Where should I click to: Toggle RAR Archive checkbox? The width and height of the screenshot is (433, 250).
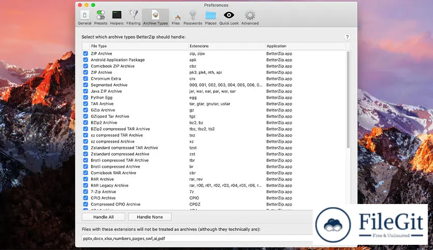[x=85, y=179]
